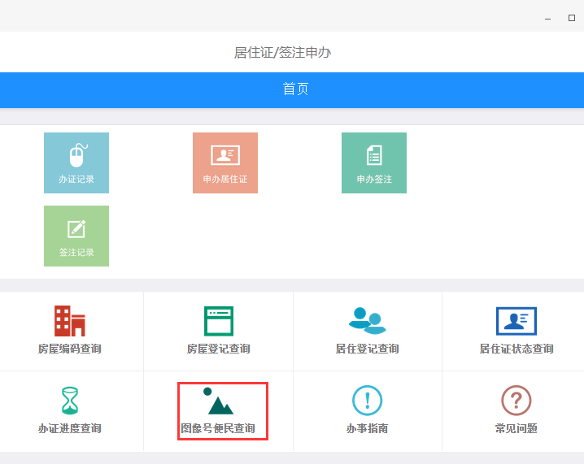Open the 房屋编码查询 text link

(x=70, y=349)
